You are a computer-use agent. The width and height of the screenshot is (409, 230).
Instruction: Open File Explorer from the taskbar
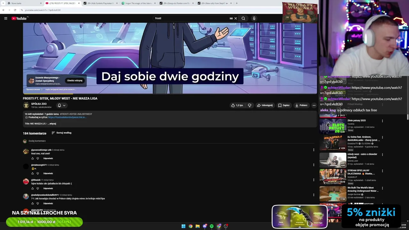(x=197, y=226)
